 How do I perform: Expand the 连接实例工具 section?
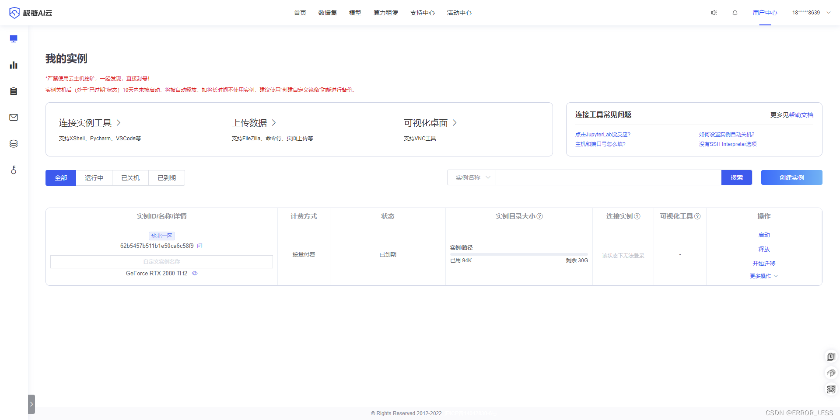tap(90, 123)
